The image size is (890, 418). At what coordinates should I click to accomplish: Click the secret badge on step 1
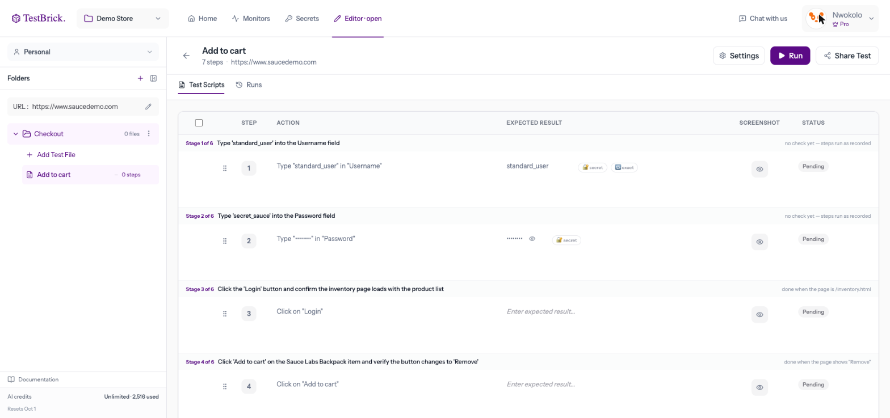coord(593,167)
